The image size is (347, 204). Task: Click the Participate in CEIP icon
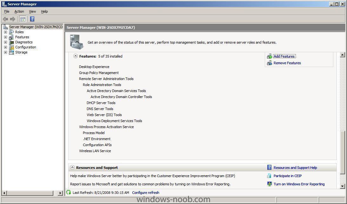(269, 176)
